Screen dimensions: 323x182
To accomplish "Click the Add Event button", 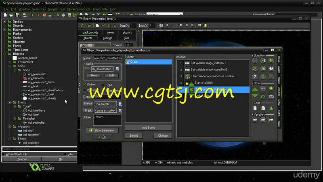I will 148,127.
